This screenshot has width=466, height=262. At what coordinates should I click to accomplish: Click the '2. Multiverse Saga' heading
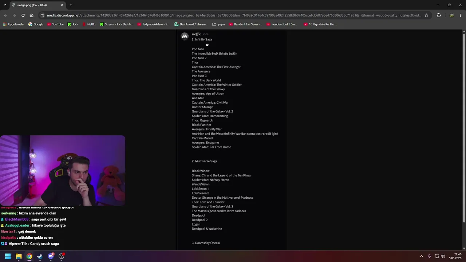[204, 161]
